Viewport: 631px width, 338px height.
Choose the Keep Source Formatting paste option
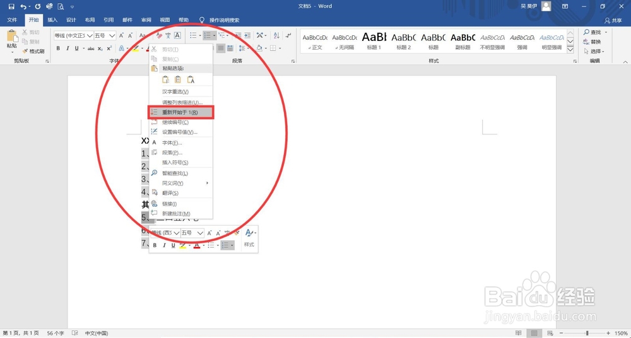165,79
